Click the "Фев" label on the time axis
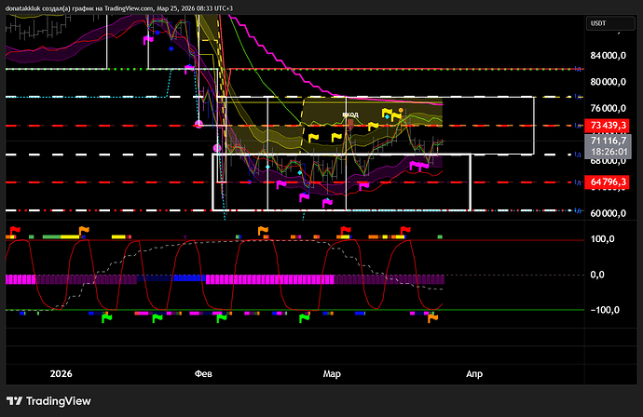Screen dimensions: 643x417 tap(203, 373)
